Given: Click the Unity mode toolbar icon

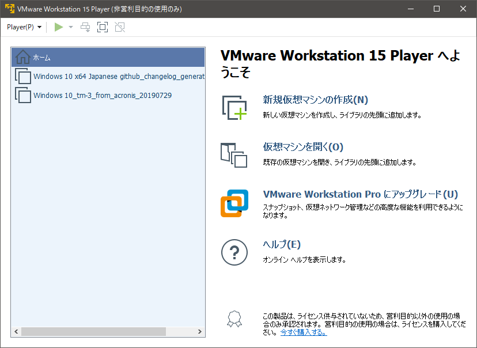Looking at the screenshot, I should pyautogui.click(x=120, y=27).
